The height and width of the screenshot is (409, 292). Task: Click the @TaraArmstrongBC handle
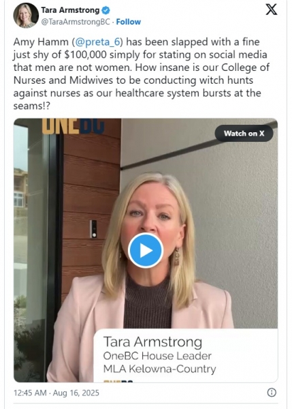pyautogui.click(x=76, y=22)
